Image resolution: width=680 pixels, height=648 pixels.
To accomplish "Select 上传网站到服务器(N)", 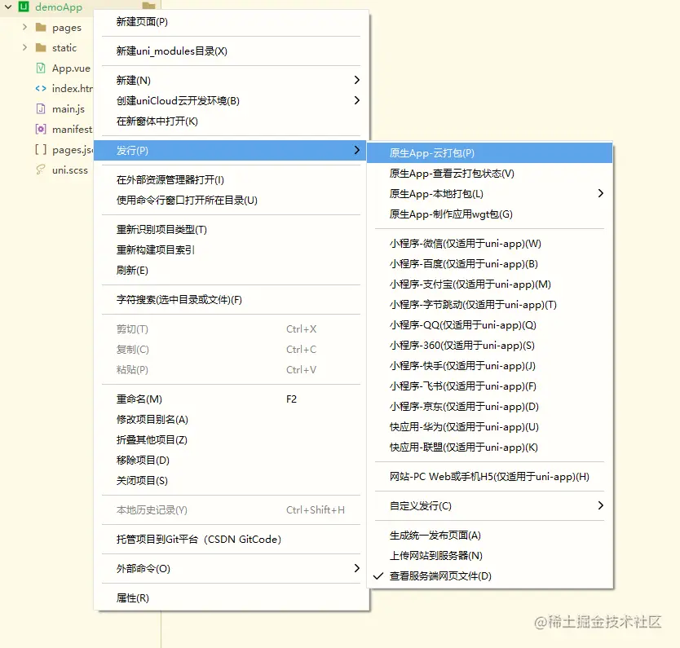I will (490, 556).
